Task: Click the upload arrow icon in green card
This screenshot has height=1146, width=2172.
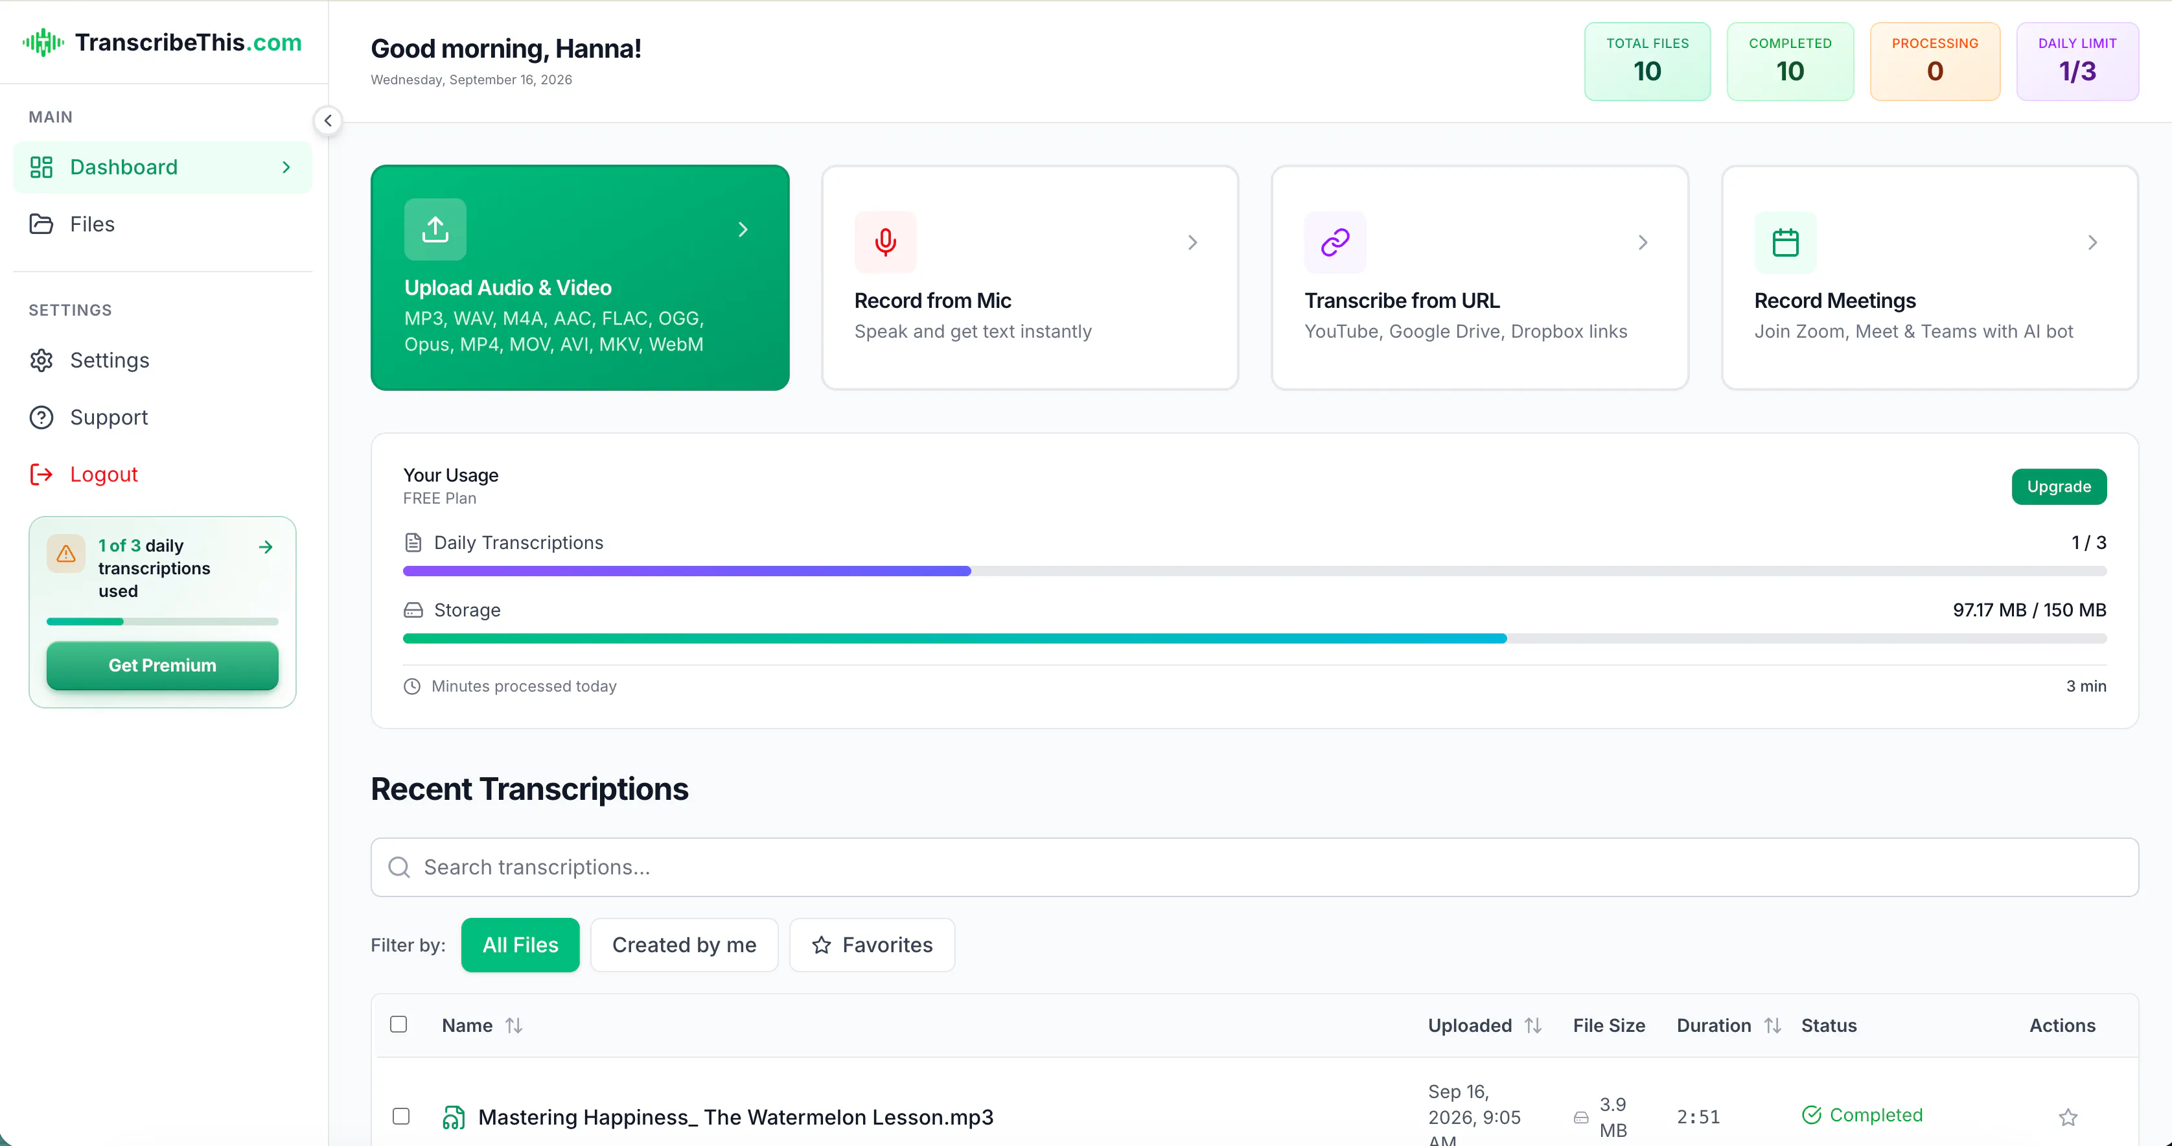Action: 435,229
